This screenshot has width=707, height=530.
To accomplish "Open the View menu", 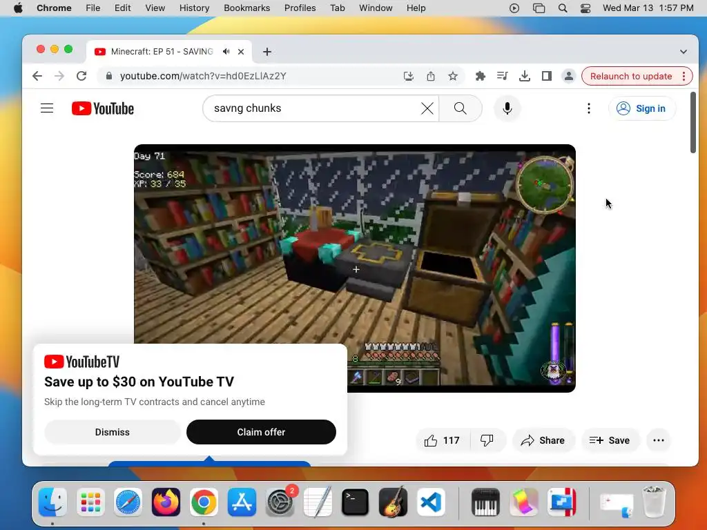I will pyautogui.click(x=155, y=8).
